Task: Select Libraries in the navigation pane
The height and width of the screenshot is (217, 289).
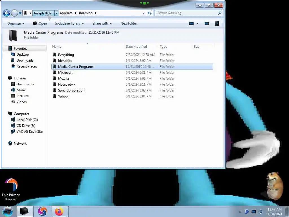Action: [20, 78]
